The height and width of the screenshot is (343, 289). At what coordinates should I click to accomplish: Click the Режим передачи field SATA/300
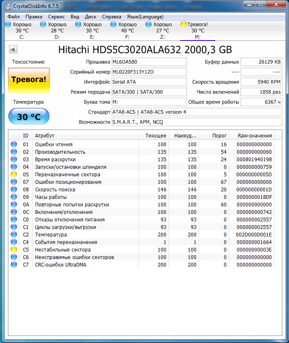(149, 92)
